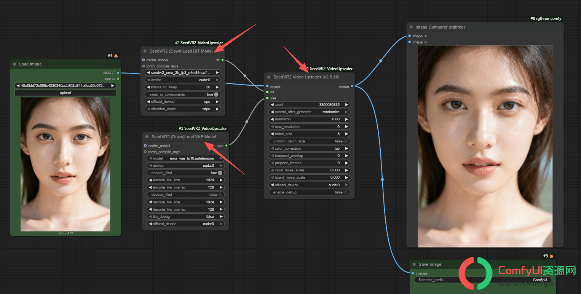This screenshot has width=581, height=294.
Task: Collapse the Load Image node via its title dot
Action: coord(15,64)
